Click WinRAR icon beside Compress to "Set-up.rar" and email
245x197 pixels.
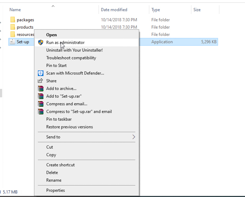click(41, 112)
